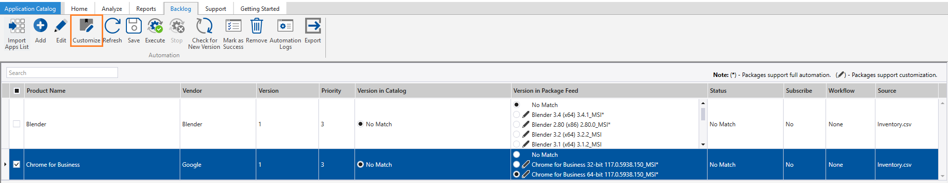Click the Save disk icon
This screenshot has width=948, height=183.
[x=134, y=26]
